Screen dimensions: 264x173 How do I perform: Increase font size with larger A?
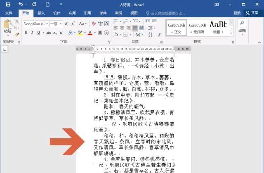pyautogui.click(x=66, y=24)
